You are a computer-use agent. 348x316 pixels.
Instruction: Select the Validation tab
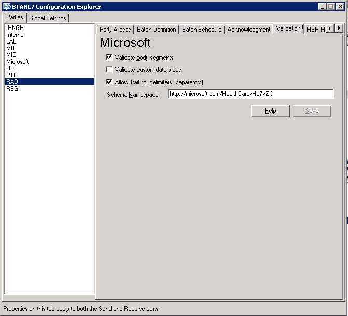288,28
